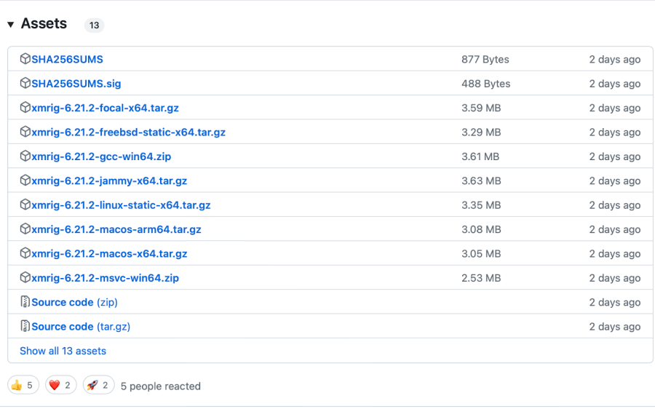Click file icon beside Source code (tar.gz)

tap(25, 327)
